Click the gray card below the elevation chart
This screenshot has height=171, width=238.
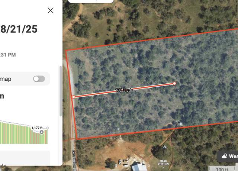(x=25, y=158)
